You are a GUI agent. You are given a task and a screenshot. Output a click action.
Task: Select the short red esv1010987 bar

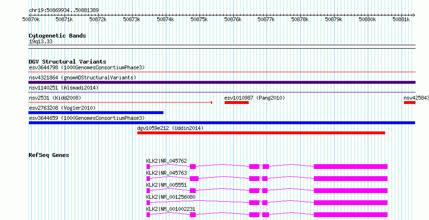click(x=237, y=103)
